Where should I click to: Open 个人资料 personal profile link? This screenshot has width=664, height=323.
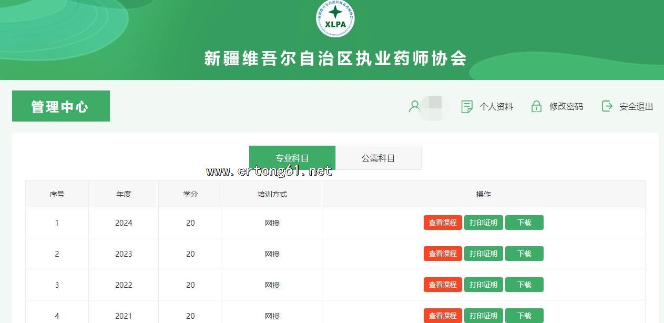(x=496, y=107)
